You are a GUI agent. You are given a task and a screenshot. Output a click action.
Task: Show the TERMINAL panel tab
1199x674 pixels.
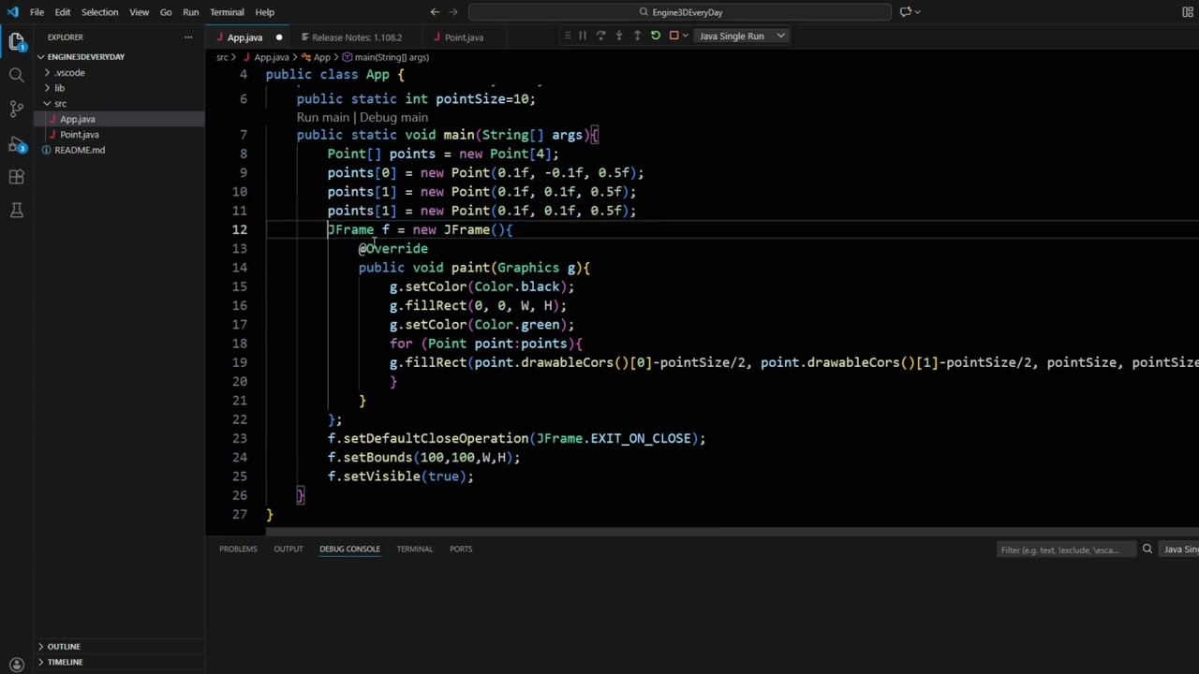(x=415, y=549)
